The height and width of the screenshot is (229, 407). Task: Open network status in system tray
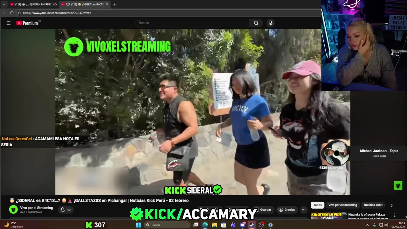[381, 225]
